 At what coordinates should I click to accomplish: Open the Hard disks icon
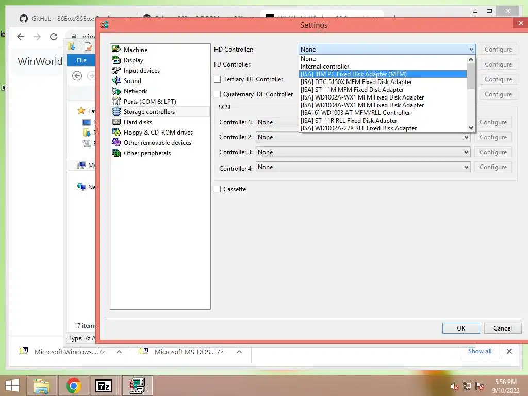(x=117, y=122)
